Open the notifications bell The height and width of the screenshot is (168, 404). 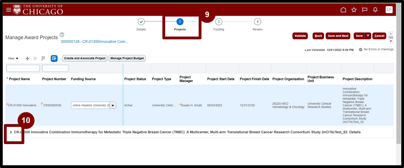click(375, 10)
